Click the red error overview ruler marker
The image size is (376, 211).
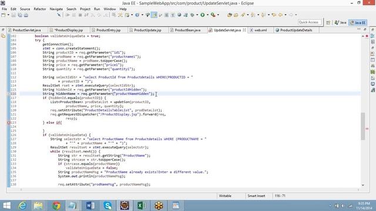tap(367, 129)
